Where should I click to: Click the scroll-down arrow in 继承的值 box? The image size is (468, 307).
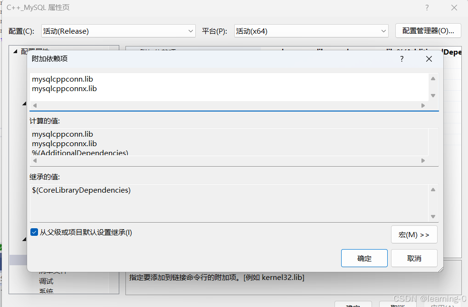[x=433, y=216]
